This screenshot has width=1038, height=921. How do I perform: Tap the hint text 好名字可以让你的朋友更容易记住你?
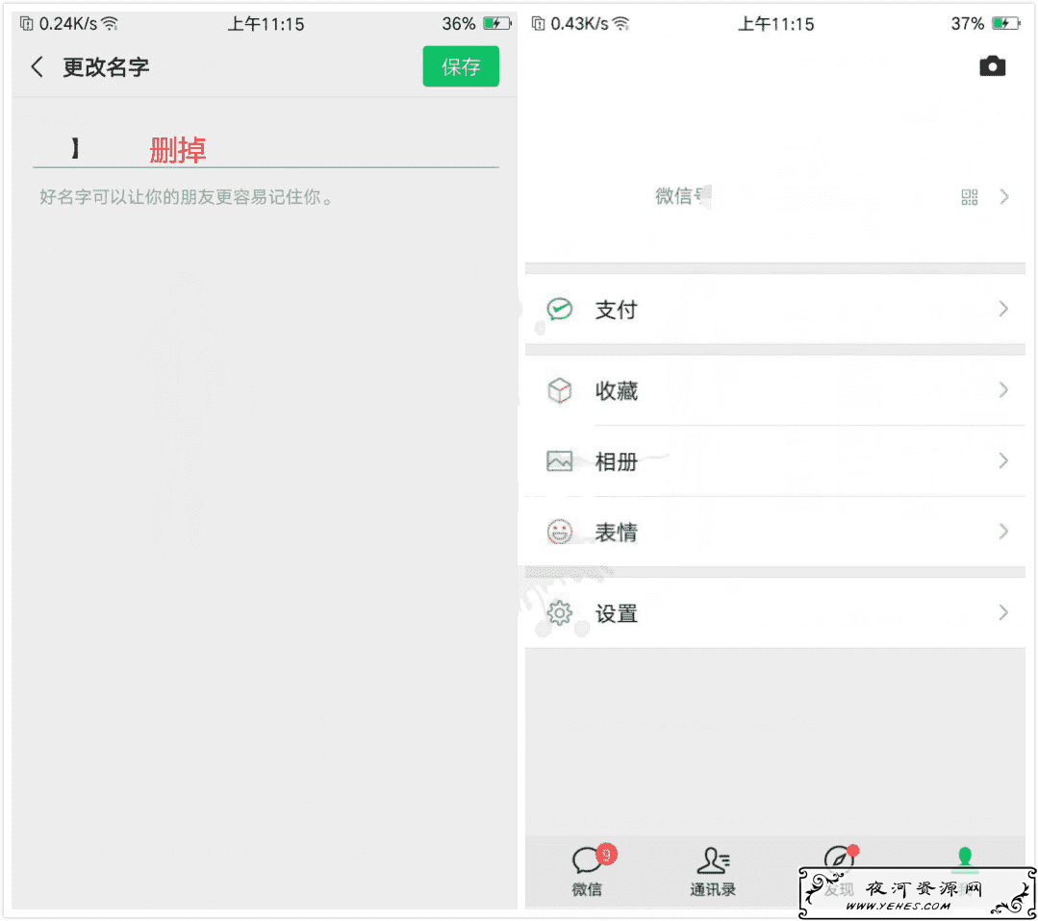pyautogui.click(x=186, y=196)
